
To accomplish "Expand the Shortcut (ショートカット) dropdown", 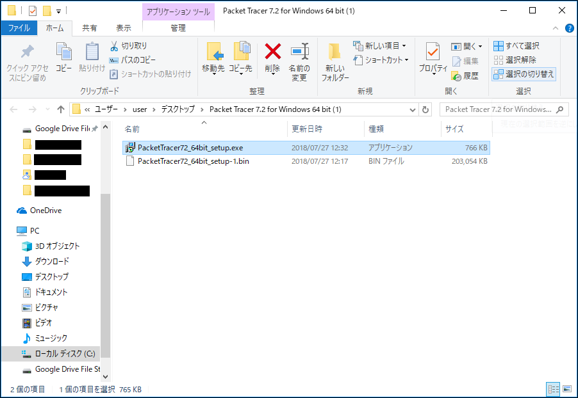I will (381, 60).
